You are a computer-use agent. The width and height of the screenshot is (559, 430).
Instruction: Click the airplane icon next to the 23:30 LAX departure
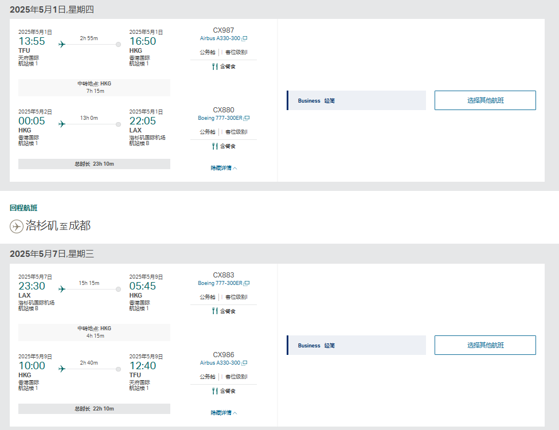point(62,289)
